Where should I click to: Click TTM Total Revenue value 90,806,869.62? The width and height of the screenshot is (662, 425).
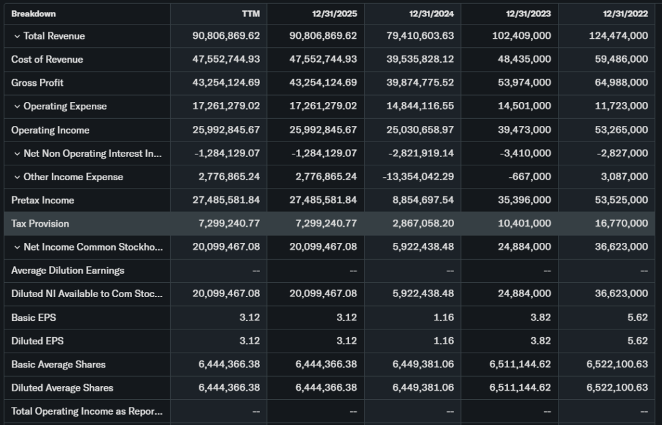[226, 36]
